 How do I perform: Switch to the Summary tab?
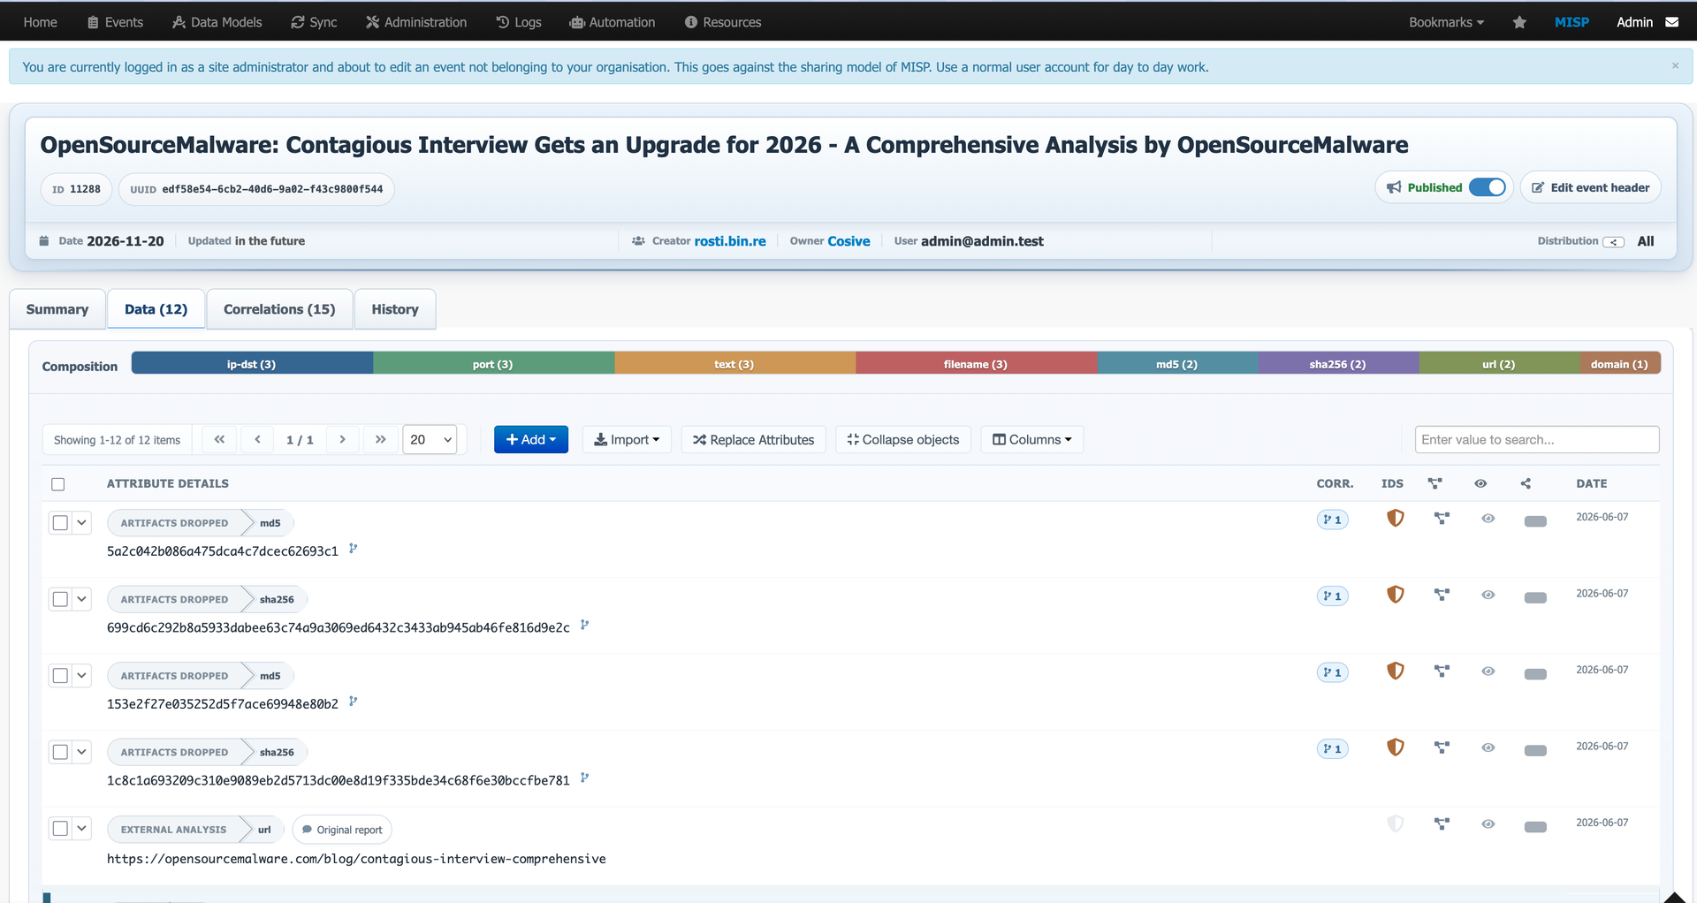(x=57, y=309)
